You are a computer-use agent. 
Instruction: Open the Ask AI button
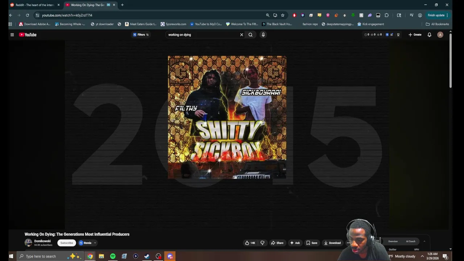[x=295, y=243]
